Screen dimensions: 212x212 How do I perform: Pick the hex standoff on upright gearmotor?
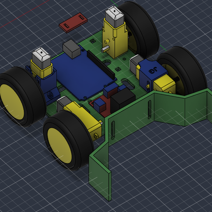(x=105, y=49)
